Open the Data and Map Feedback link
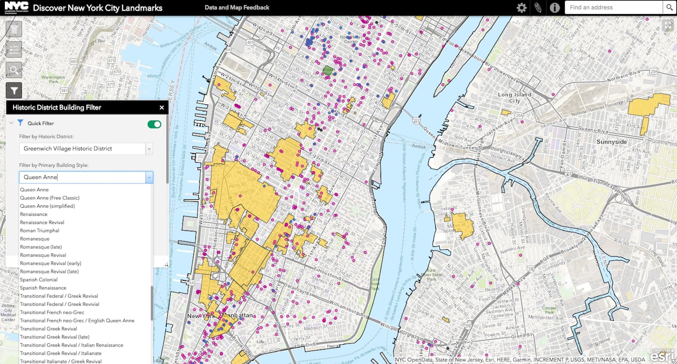 click(237, 8)
